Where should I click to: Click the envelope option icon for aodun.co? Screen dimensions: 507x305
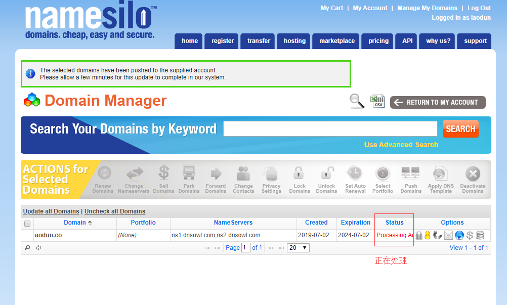click(448, 235)
